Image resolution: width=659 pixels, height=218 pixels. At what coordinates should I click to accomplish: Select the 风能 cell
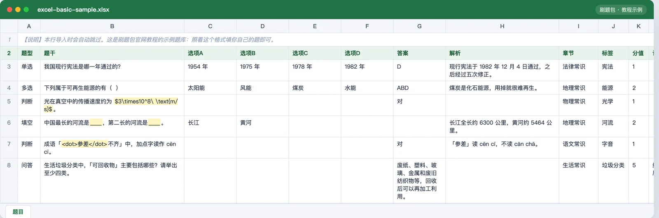point(262,88)
